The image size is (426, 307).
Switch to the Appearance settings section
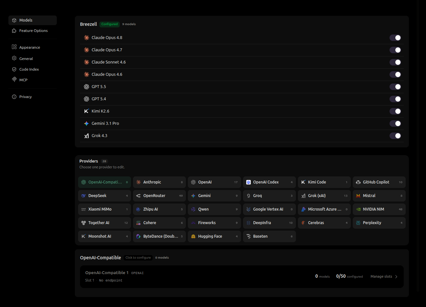click(33, 47)
